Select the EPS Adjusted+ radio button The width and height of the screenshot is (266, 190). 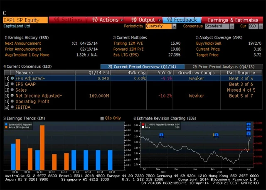(x=12, y=78)
